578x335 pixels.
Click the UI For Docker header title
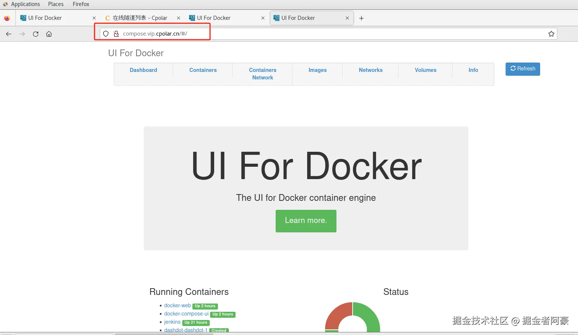click(x=136, y=53)
